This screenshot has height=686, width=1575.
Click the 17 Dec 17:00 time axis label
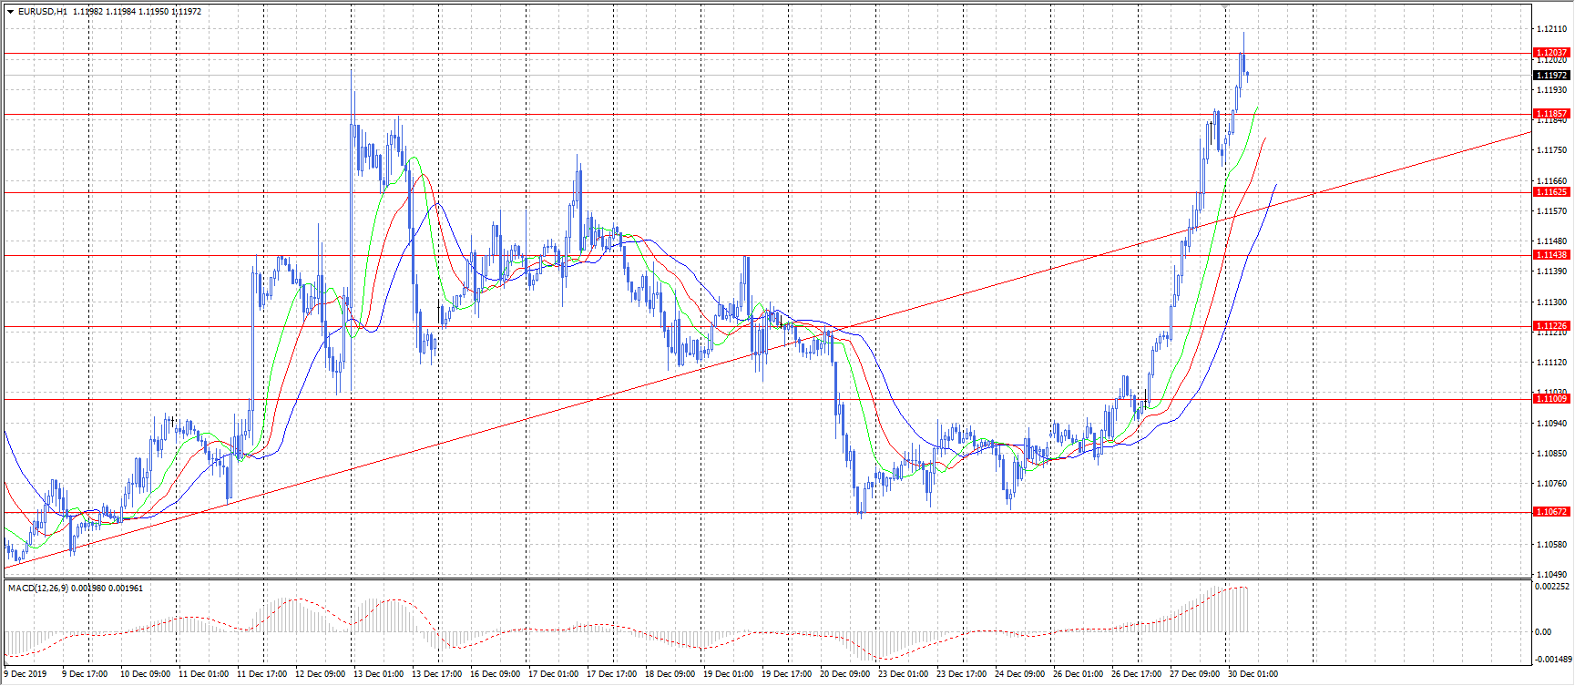click(x=611, y=674)
